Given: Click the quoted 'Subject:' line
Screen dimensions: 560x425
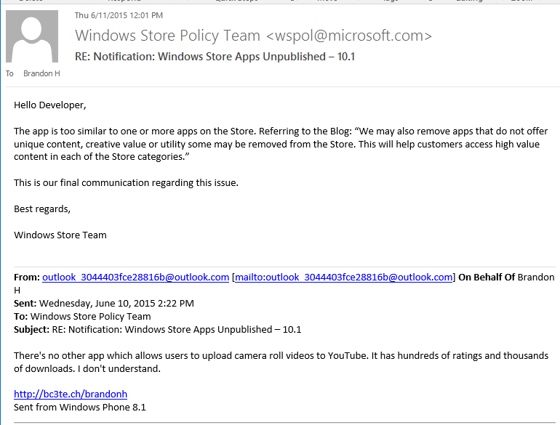Looking at the screenshot, I should [x=158, y=329].
